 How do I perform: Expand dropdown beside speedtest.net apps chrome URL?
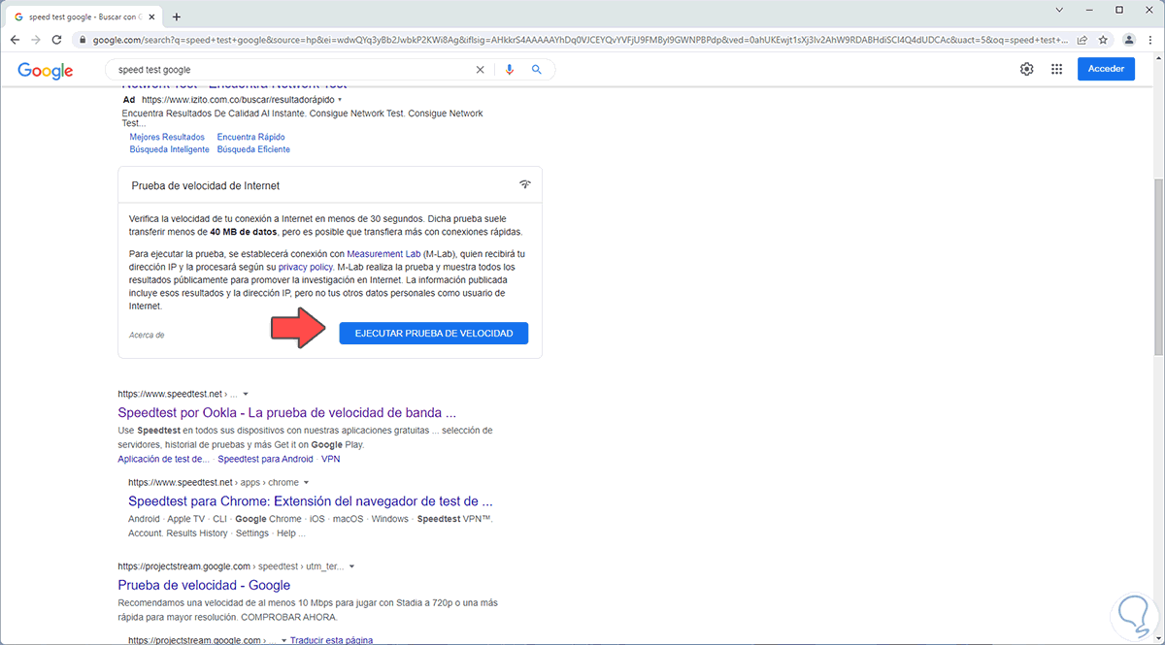coord(306,482)
